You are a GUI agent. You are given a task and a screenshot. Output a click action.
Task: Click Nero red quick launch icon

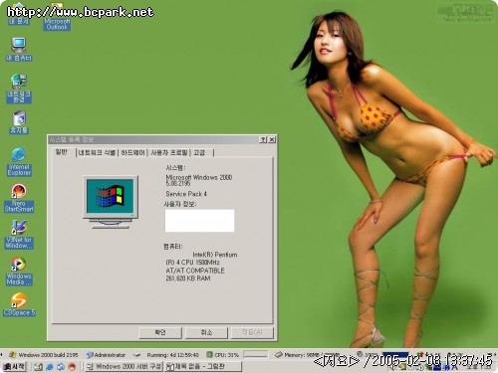point(72,367)
